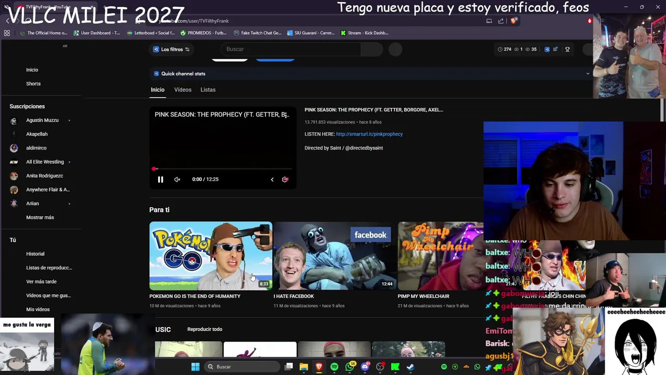Open the Suscripciones section heading
The height and width of the screenshot is (375, 666).
(x=27, y=106)
